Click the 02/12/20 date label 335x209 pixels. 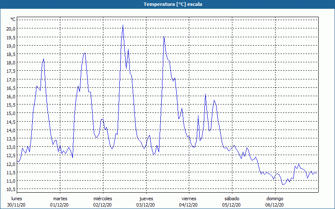(x=102, y=205)
